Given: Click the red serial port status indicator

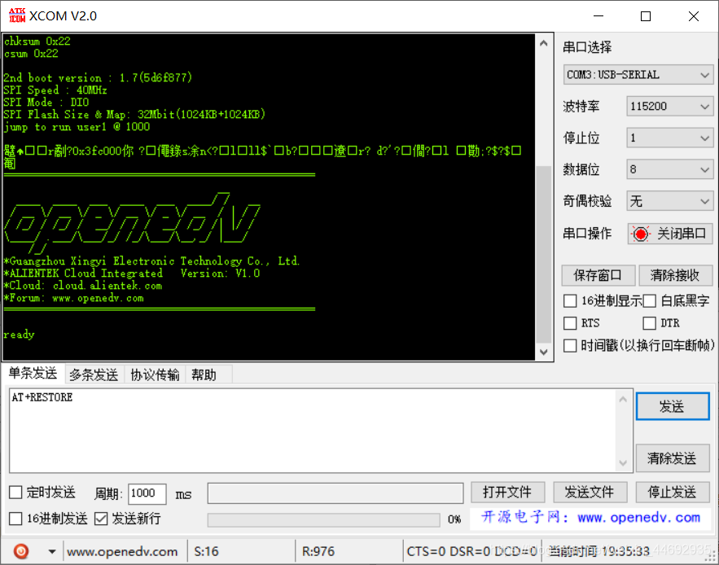Looking at the screenshot, I should (641, 234).
